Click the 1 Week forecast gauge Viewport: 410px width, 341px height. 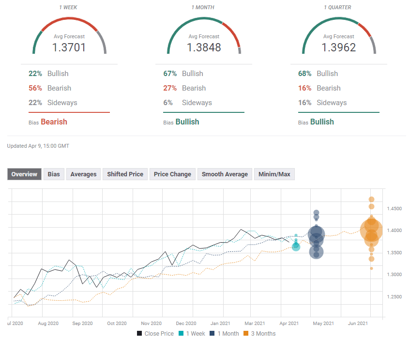[69, 39]
